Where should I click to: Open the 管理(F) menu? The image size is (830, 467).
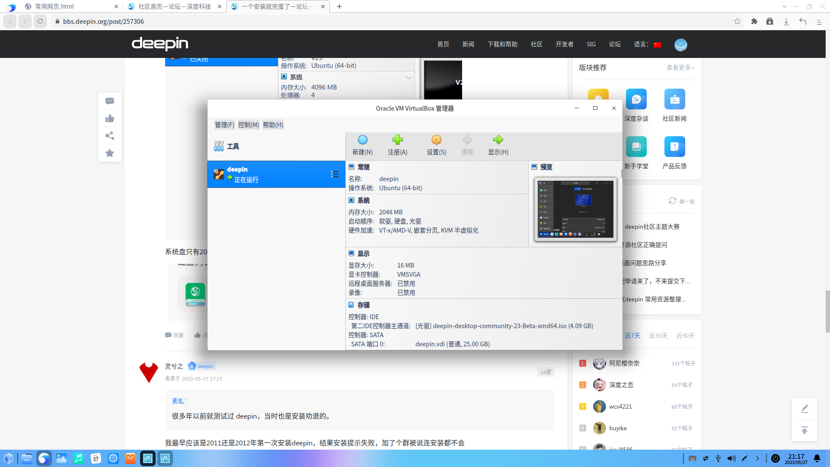point(224,125)
